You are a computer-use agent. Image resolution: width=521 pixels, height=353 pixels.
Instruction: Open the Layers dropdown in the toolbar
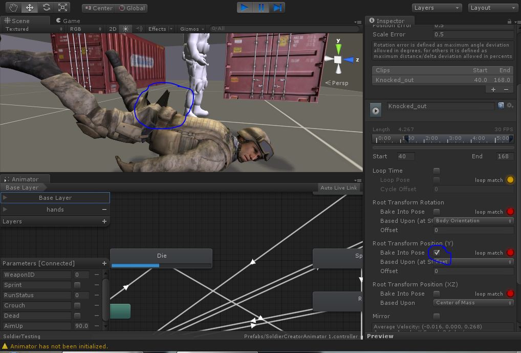[437, 8]
